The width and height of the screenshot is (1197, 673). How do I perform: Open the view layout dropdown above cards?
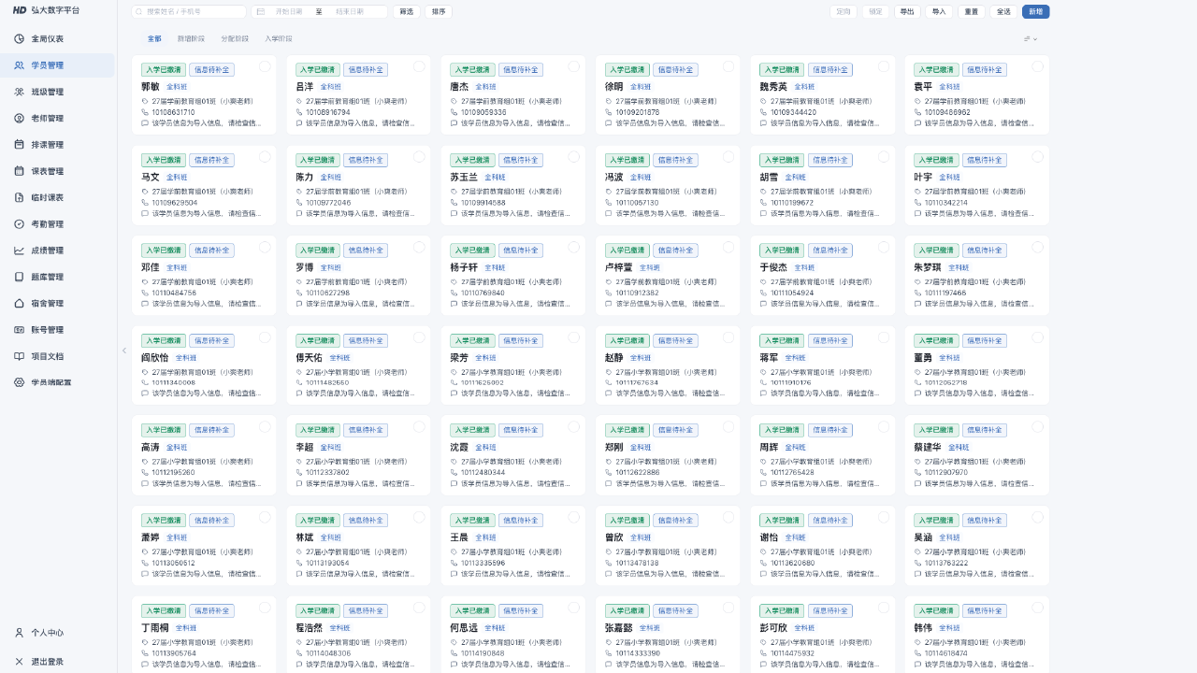pyautogui.click(x=1031, y=39)
